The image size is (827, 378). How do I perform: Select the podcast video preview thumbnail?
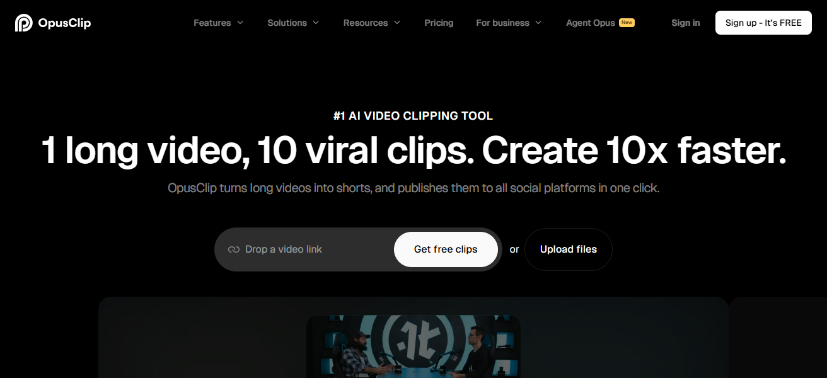[413, 347]
